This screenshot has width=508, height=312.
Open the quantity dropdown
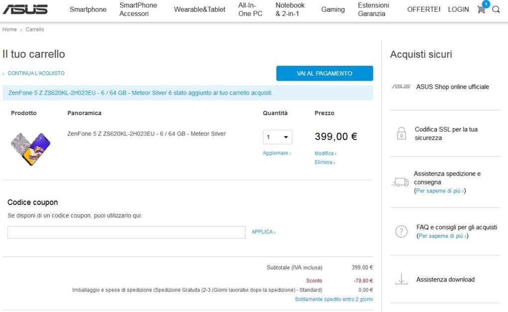click(277, 137)
